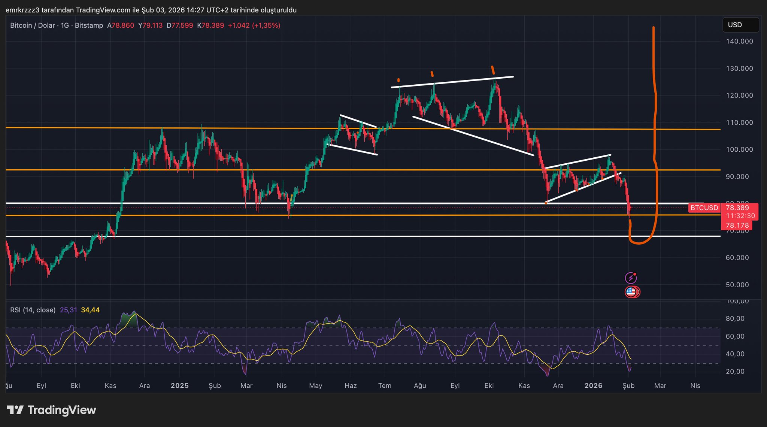The width and height of the screenshot is (767, 427).
Task: Click the RSI yellow value 34,44
Action: (90, 310)
